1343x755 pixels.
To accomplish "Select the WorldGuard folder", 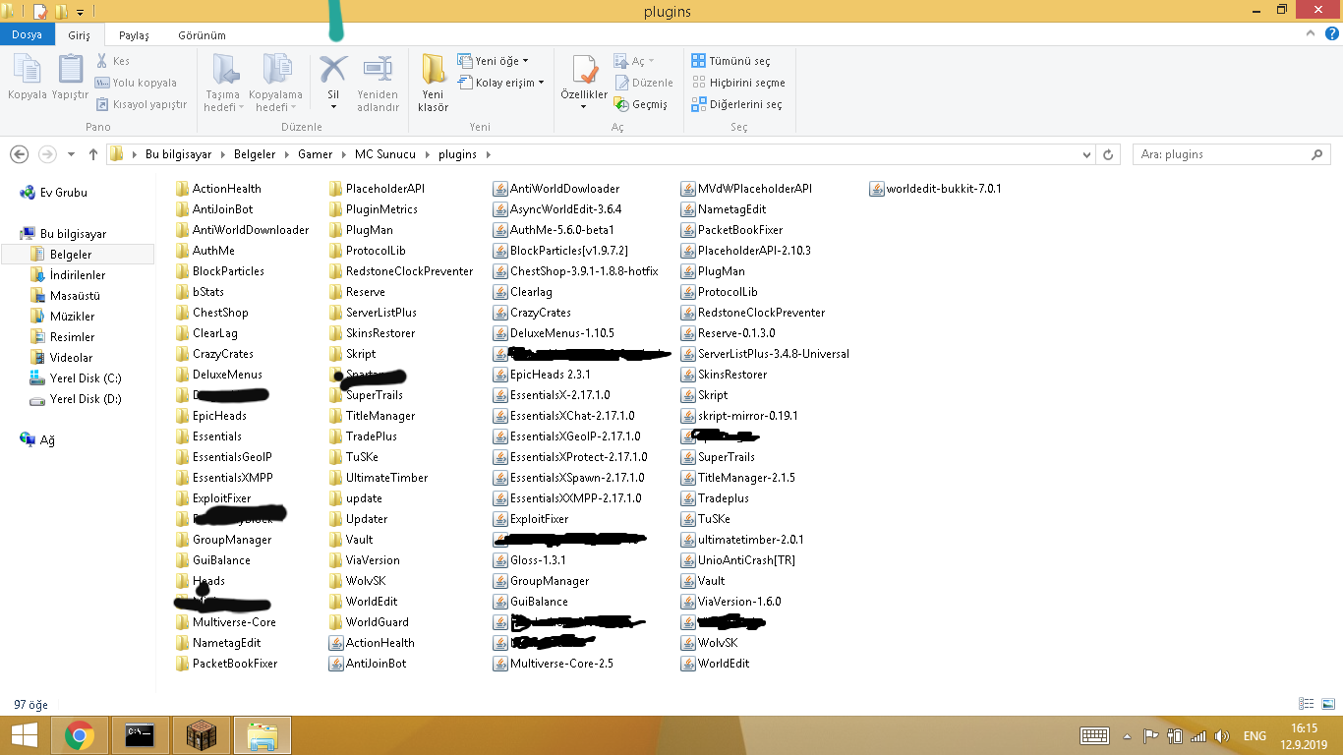I will point(377,622).
